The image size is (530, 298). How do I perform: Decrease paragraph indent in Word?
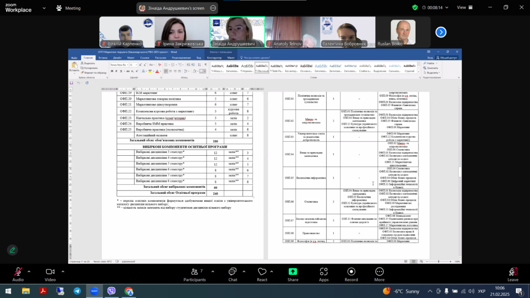pyautogui.click(x=188, y=65)
